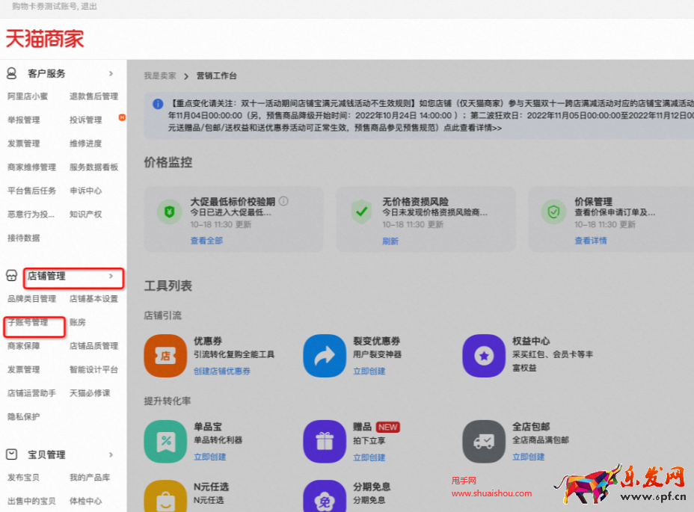Viewport: 694px width, 512px height.
Task: Open the 裂变优惠券 blue arrow icon
Action: (x=324, y=356)
